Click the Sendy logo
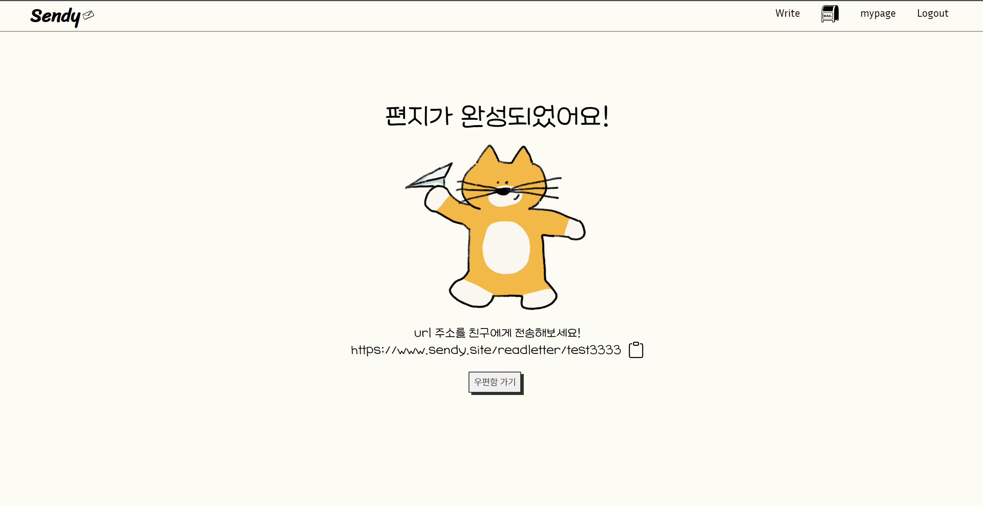 point(62,17)
